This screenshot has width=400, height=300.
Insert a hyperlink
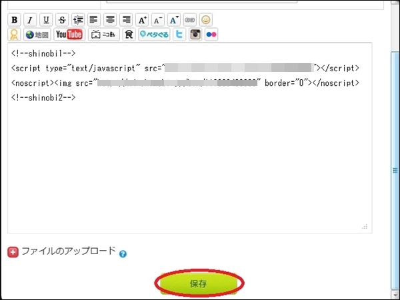click(190, 20)
